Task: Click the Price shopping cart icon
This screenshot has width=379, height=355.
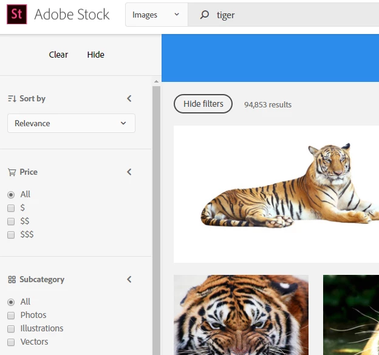Action: pyautogui.click(x=12, y=172)
